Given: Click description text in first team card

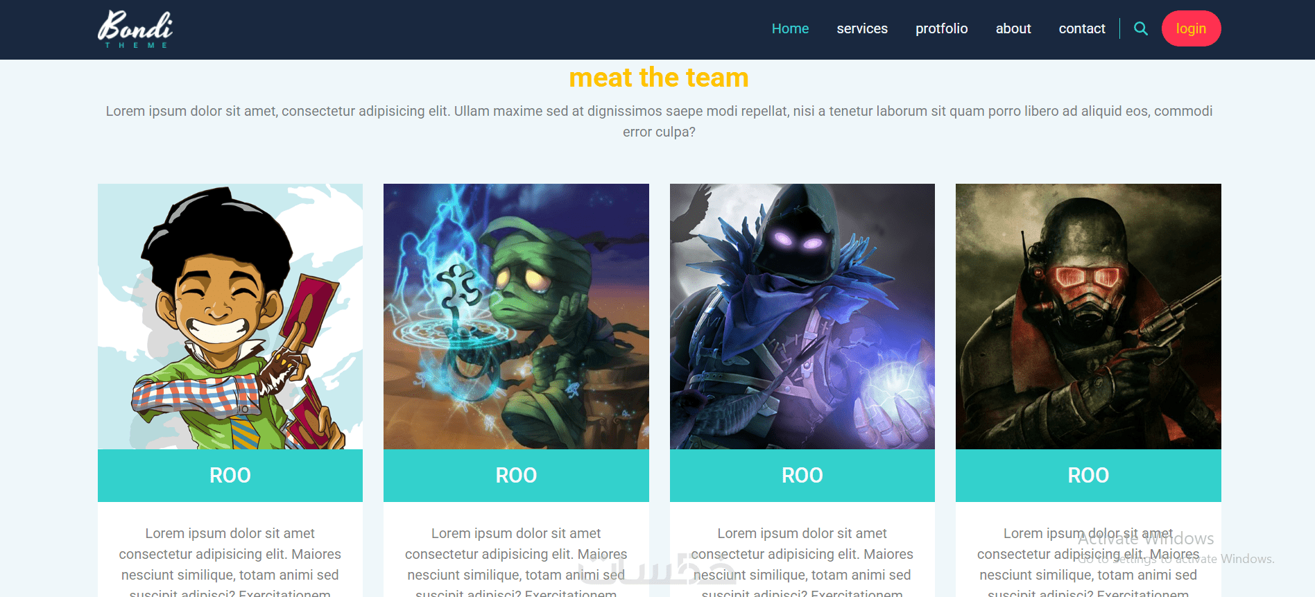Looking at the screenshot, I should point(230,562).
